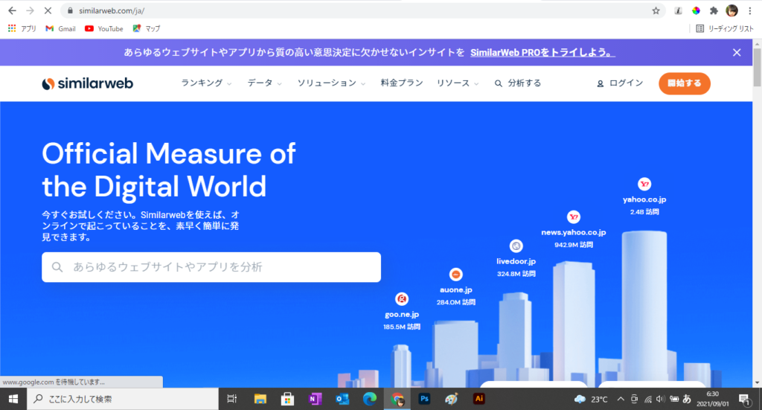The width and height of the screenshot is (762, 410).
Task: Expand the ランキング menu
Action: 206,83
